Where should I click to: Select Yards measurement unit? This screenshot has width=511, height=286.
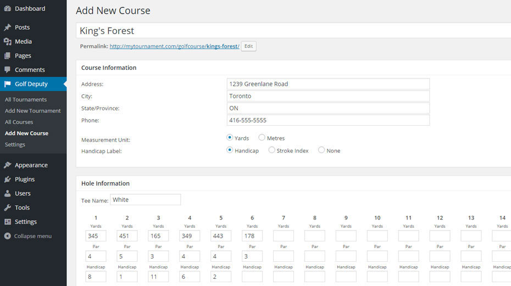click(230, 137)
